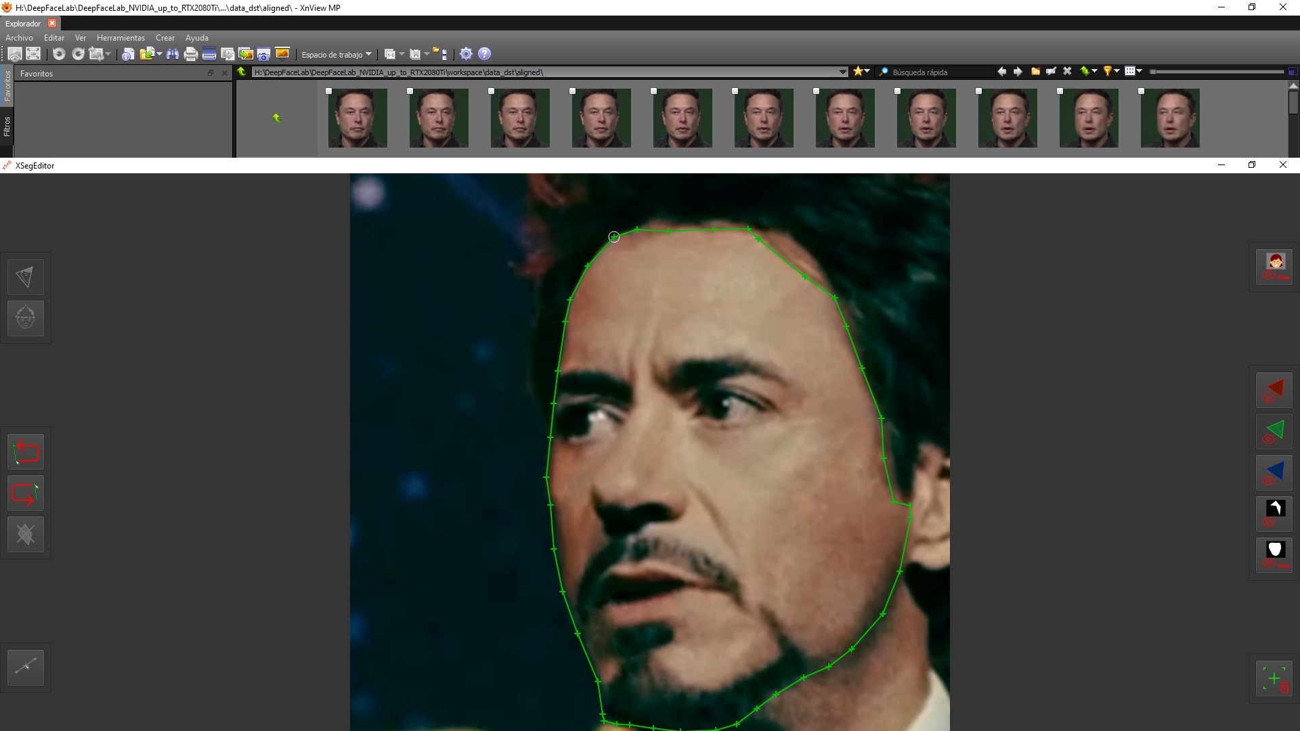Screen dimensions: 1300x731
Task: Toggle the black baked mask view
Action: [1274, 514]
